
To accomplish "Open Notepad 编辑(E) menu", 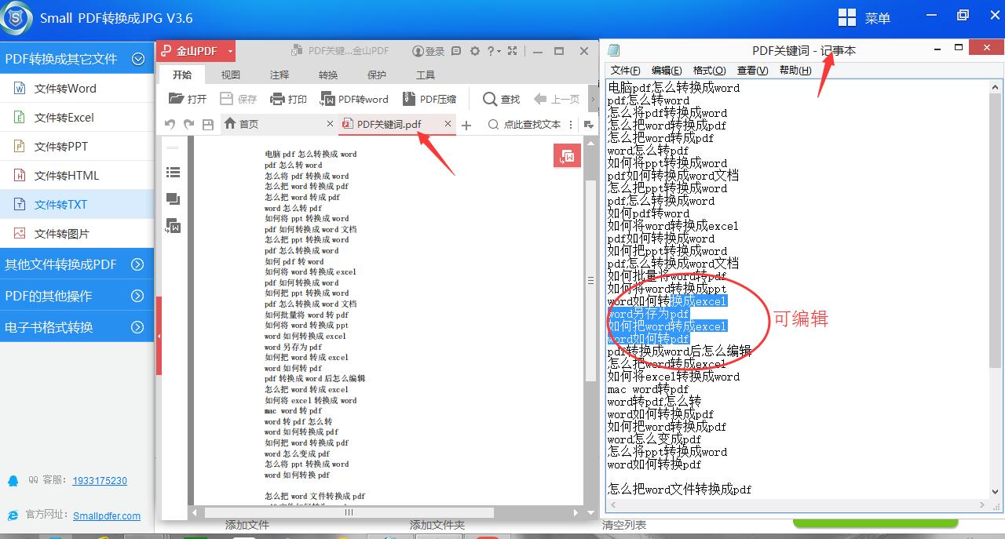I will pyautogui.click(x=667, y=71).
